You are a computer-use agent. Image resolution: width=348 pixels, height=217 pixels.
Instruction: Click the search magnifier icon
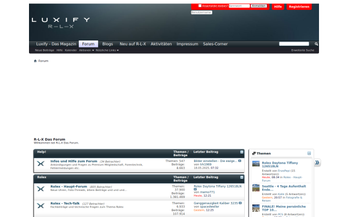(x=316, y=44)
